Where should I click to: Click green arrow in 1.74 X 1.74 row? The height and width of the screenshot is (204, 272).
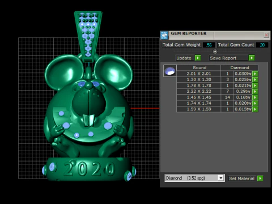pos(255,103)
